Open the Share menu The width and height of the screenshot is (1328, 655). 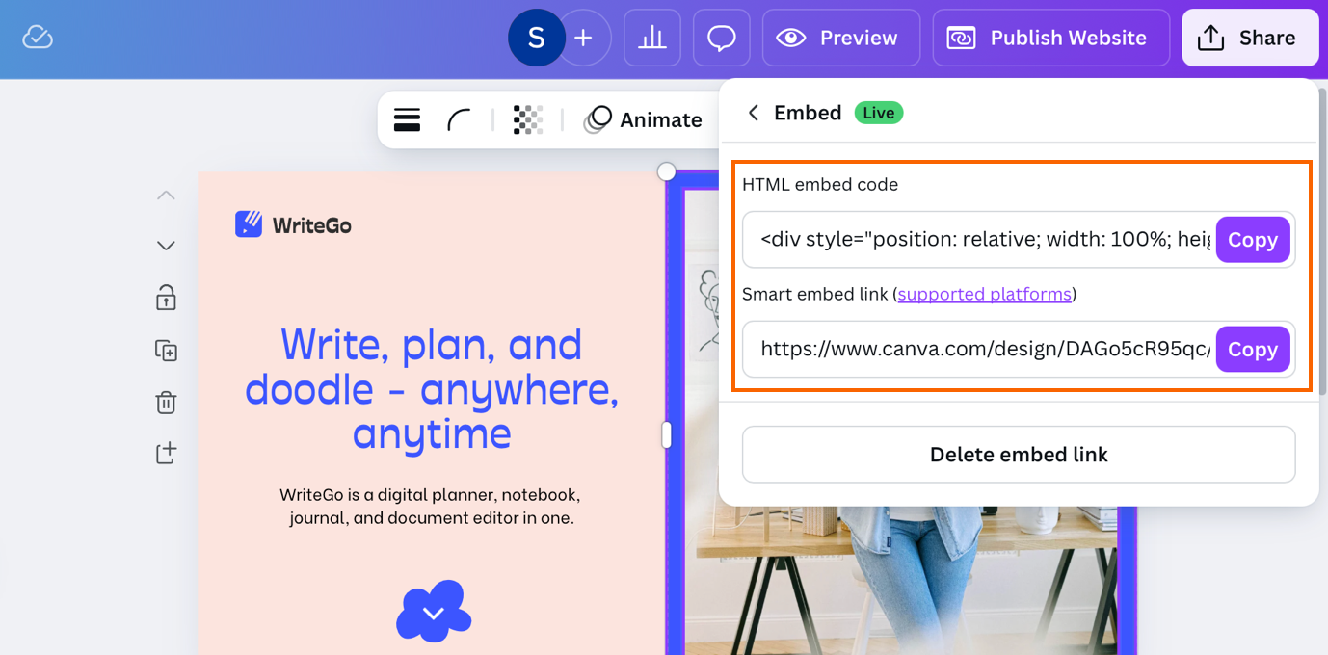pos(1250,38)
